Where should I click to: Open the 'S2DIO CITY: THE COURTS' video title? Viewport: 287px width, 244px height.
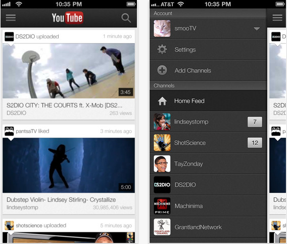pos(64,105)
